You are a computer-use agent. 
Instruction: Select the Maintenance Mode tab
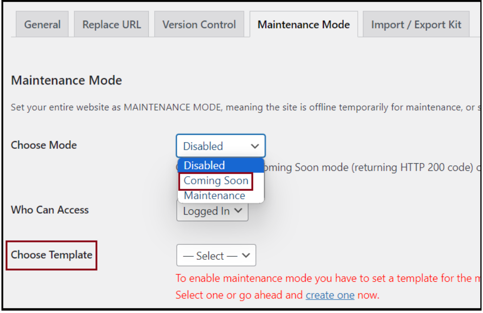(x=303, y=24)
